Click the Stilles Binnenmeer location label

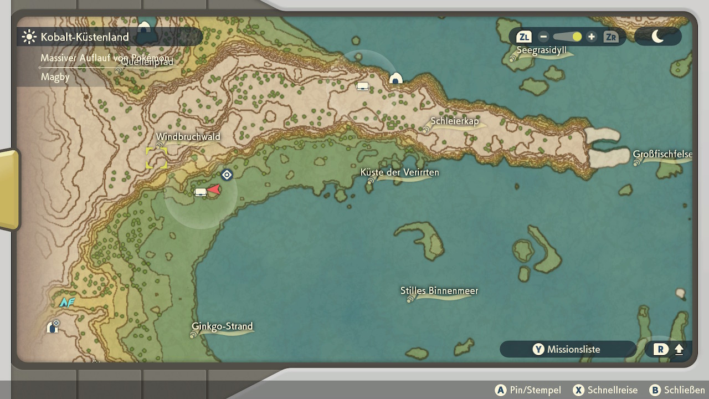pyautogui.click(x=439, y=291)
